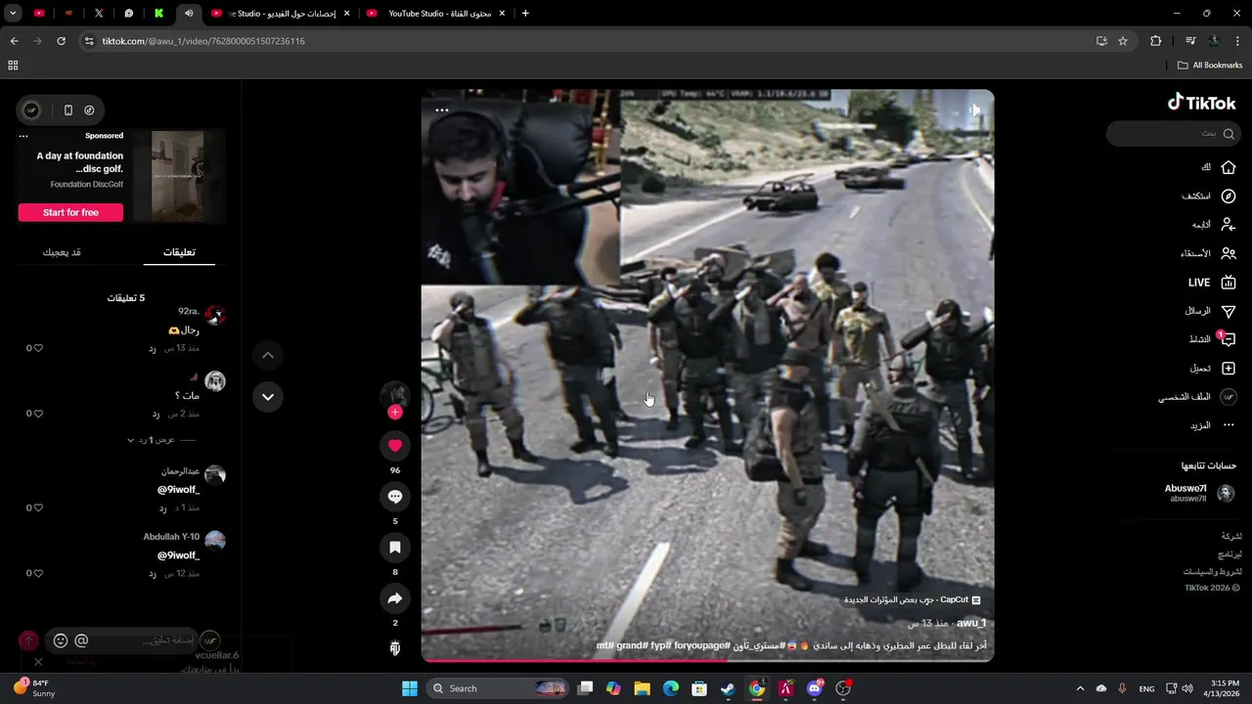Open the More (المزيد) three dots menu

pyautogui.click(x=1229, y=425)
